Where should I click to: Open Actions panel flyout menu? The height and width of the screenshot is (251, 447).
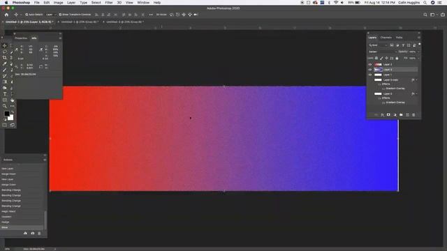pyautogui.click(x=45, y=160)
